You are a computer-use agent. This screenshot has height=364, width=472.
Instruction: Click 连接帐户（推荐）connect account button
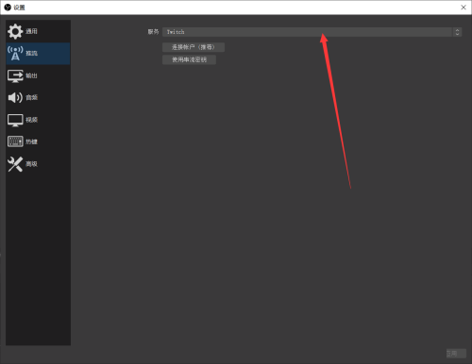pyautogui.click(x=194, y=47)
